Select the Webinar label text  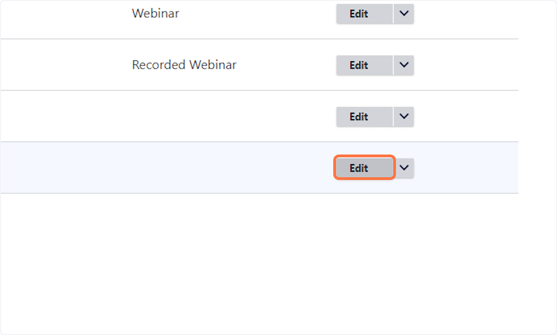tap(155, 13)
